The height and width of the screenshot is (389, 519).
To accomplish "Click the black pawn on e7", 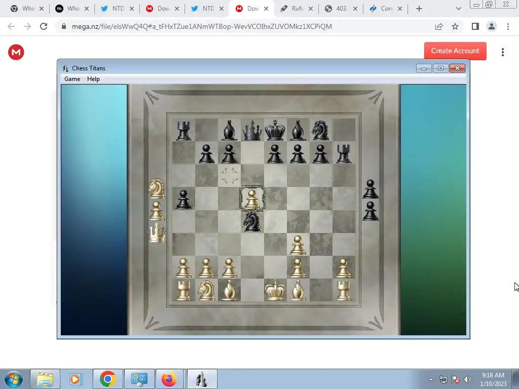I will pyautogui.click(x=275, y=153).
